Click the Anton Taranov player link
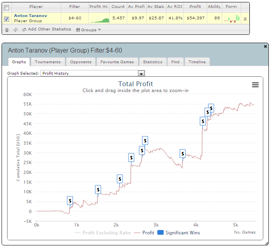 tap(30, 15)
